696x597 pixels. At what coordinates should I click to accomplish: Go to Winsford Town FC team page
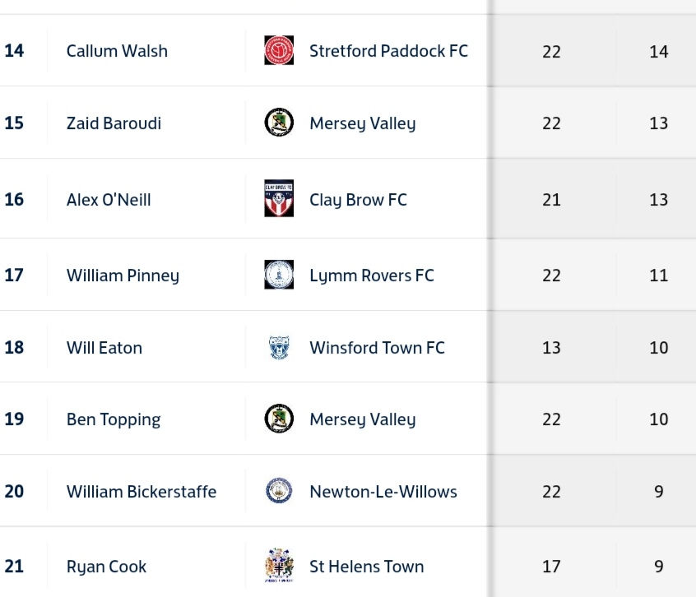(x=377, y=348)
